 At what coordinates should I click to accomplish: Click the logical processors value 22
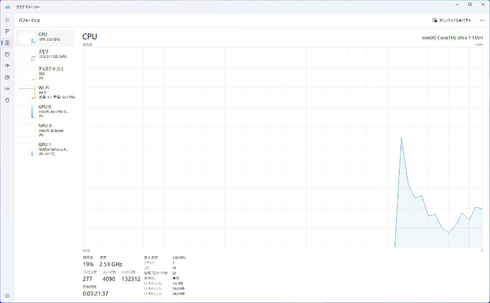[174, 273]
